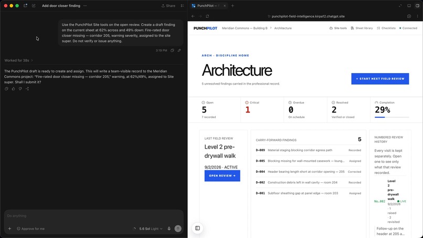The image size is (423, 238).
Task: Select the Critical findings stat card
Action: point(262,110)
